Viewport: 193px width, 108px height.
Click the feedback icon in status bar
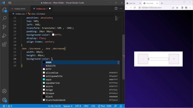[115, 106]
